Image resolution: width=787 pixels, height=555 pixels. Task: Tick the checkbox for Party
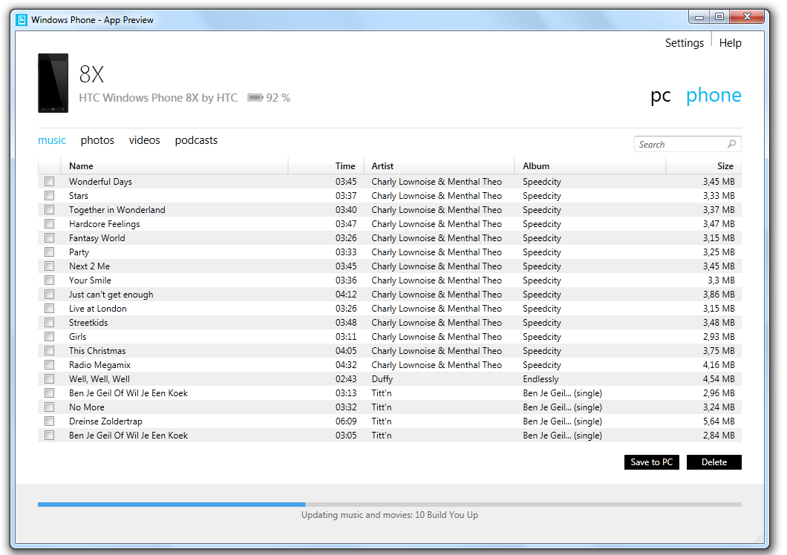[x=49, y=252]
